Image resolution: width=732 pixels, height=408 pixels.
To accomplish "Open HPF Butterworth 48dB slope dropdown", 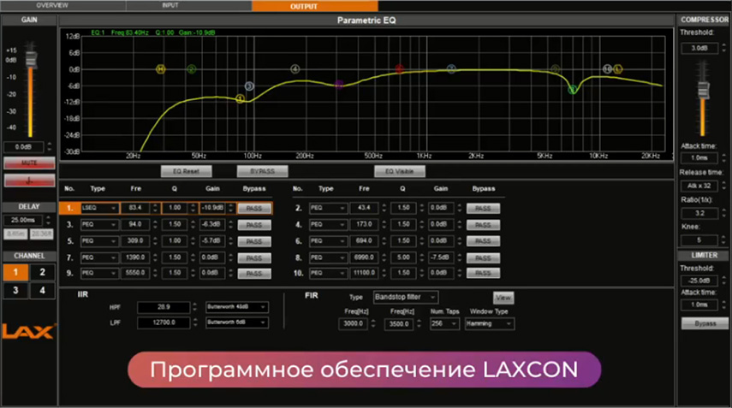I will pos(236,307).
